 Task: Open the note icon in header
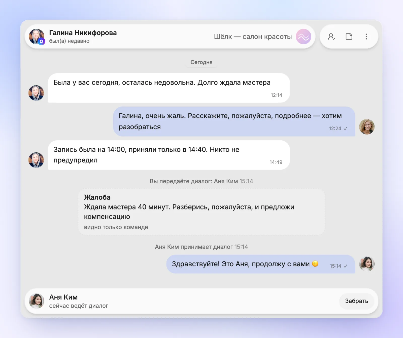coord(349,37)
